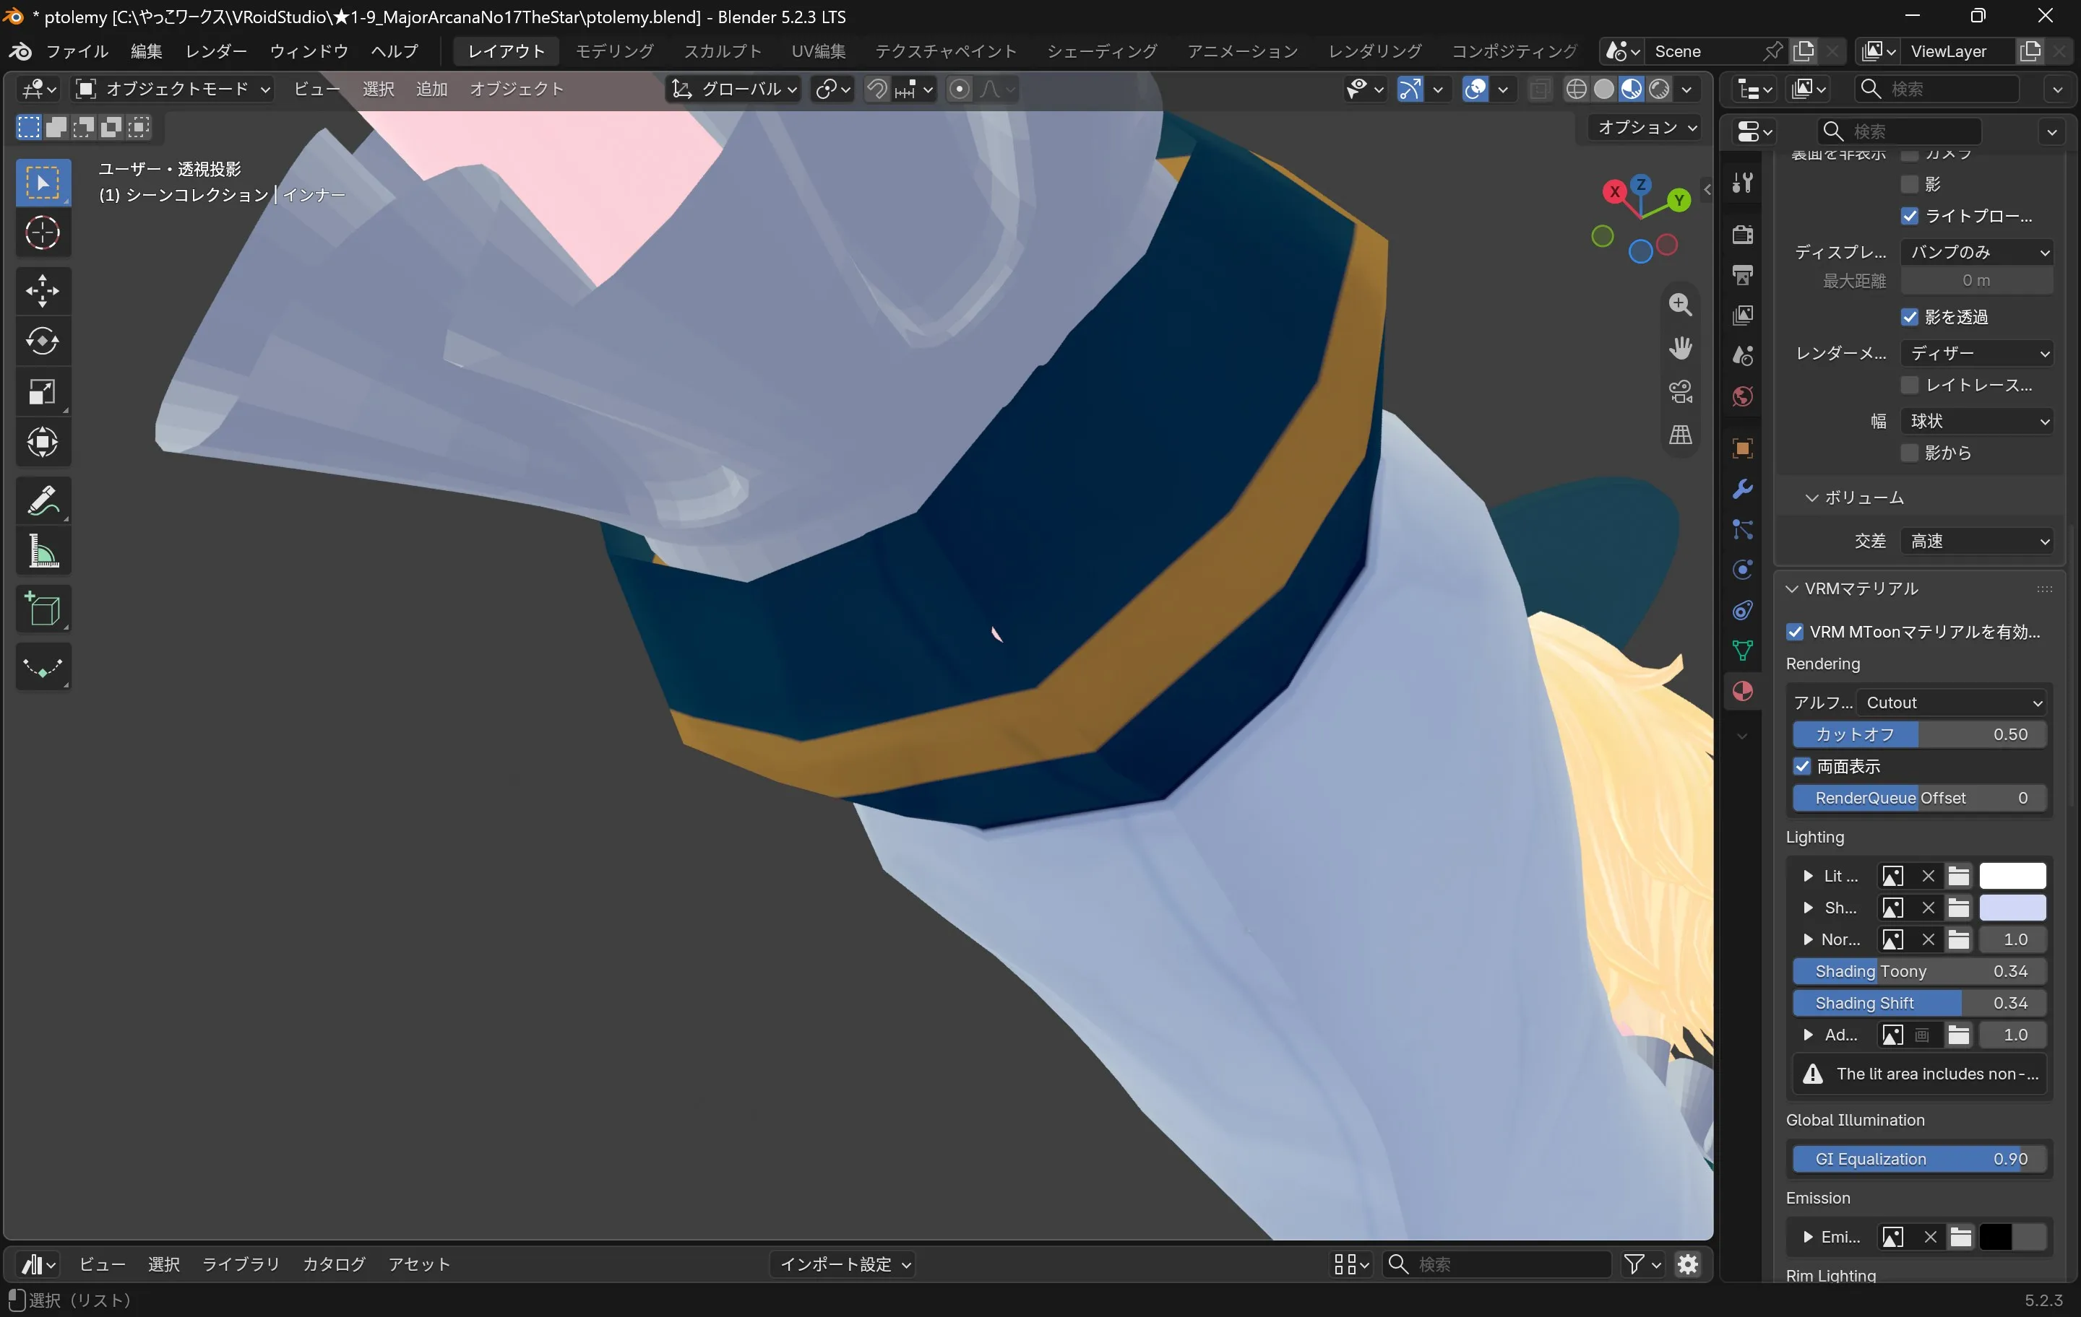Select the Rotate tool
This screenshot has width=2081, height=1317.
point(43,341)
